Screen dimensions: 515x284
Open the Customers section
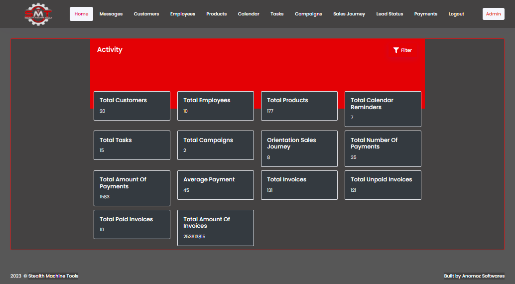146,14
